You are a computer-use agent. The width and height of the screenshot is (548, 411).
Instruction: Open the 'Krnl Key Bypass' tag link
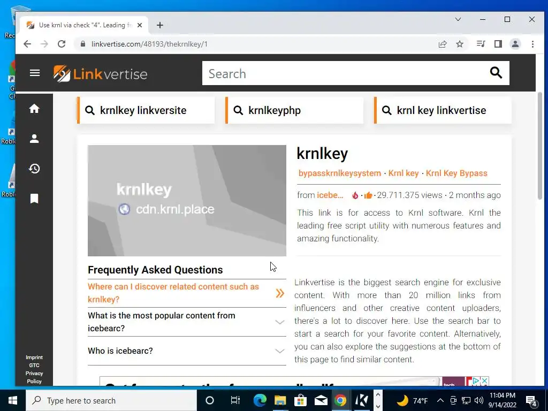tap(456, 173)
